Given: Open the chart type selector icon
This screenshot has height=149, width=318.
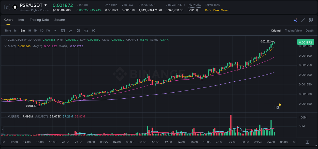Looking at the screenshot, I should pyautogui.click(x=70, y=30).
